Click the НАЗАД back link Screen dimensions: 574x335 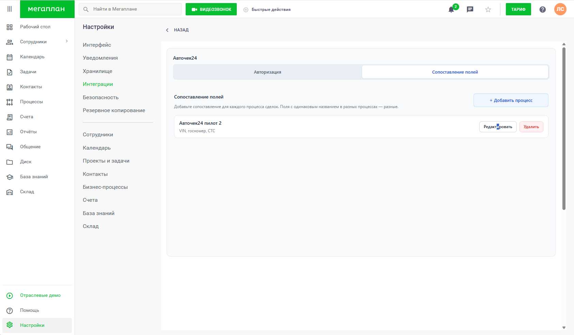click(x=181, y=30)
